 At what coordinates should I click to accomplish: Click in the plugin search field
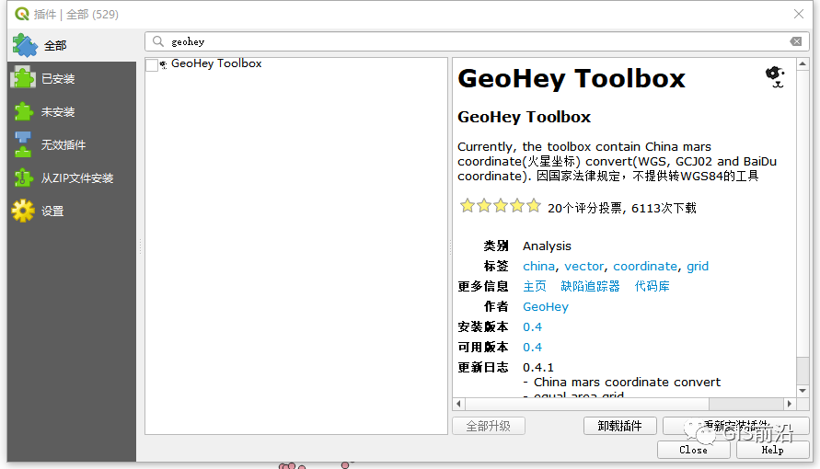tap(477, 41)
